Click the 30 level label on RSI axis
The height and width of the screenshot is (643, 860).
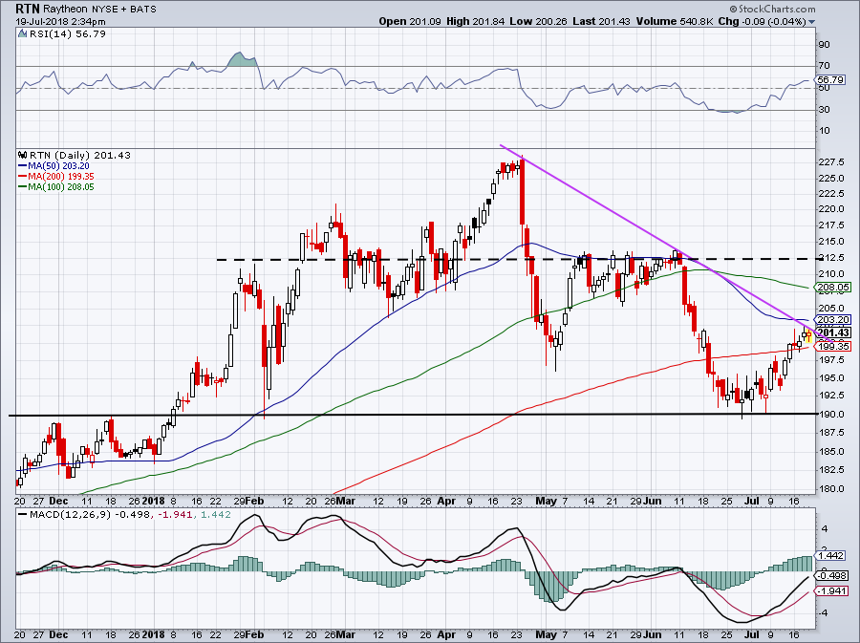coord(824,110)
